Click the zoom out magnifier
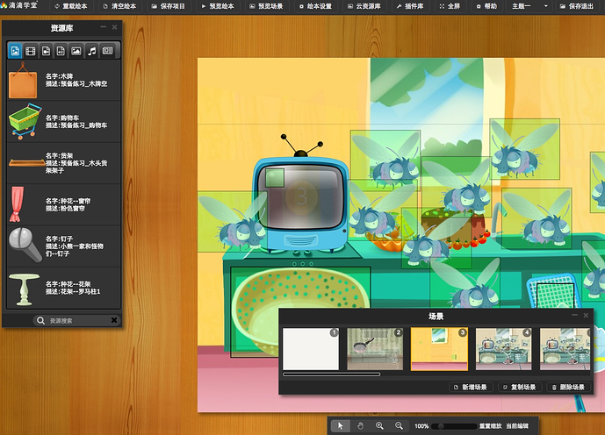This screenshot has height=435, width=605. (x=399, y=425)
